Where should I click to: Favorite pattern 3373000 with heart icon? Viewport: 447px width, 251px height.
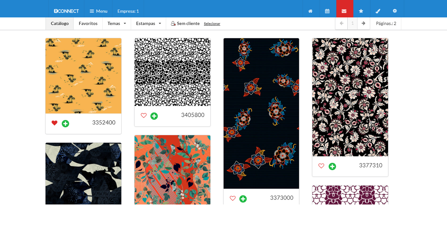pyautogui.click(x=233, y=198)
